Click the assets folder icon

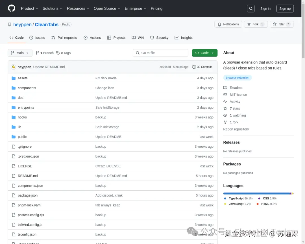click(x=14, y=78)
